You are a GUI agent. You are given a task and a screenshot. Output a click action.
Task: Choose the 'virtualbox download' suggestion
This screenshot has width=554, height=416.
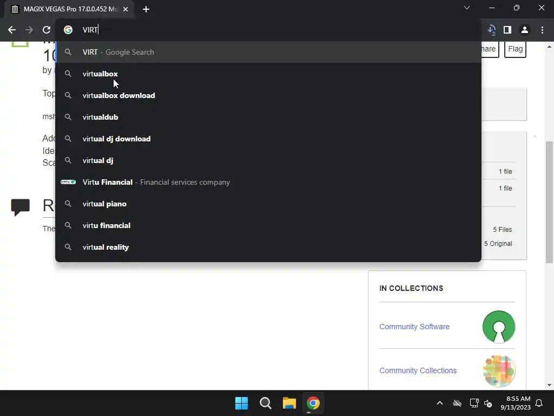click(x=268, y=95)
